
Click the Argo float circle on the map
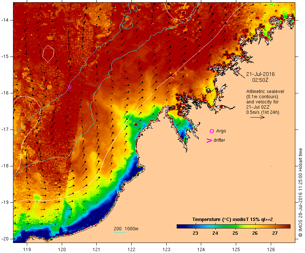(70, 87)
